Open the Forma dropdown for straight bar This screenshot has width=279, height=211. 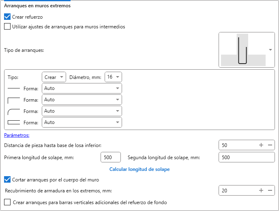pyautogui.click(x=82, y=88)
